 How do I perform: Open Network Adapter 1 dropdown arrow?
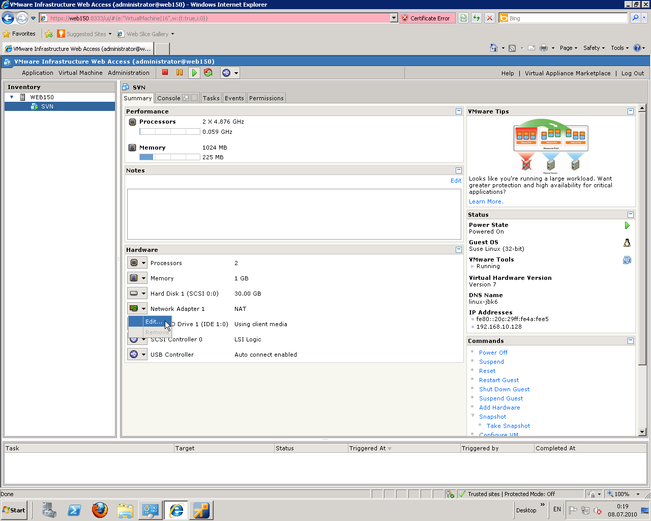point(144,309)
